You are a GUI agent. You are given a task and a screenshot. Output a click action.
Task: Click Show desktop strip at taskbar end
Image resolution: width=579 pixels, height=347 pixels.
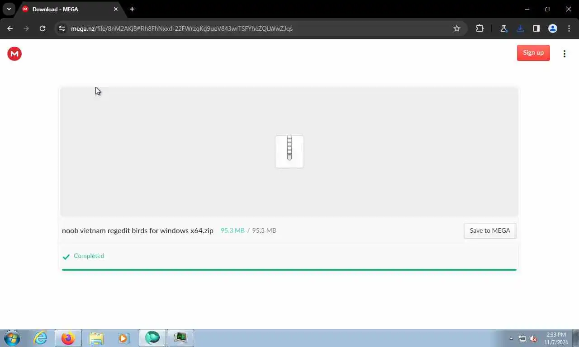pyautogui.click(x=575, y=338)
